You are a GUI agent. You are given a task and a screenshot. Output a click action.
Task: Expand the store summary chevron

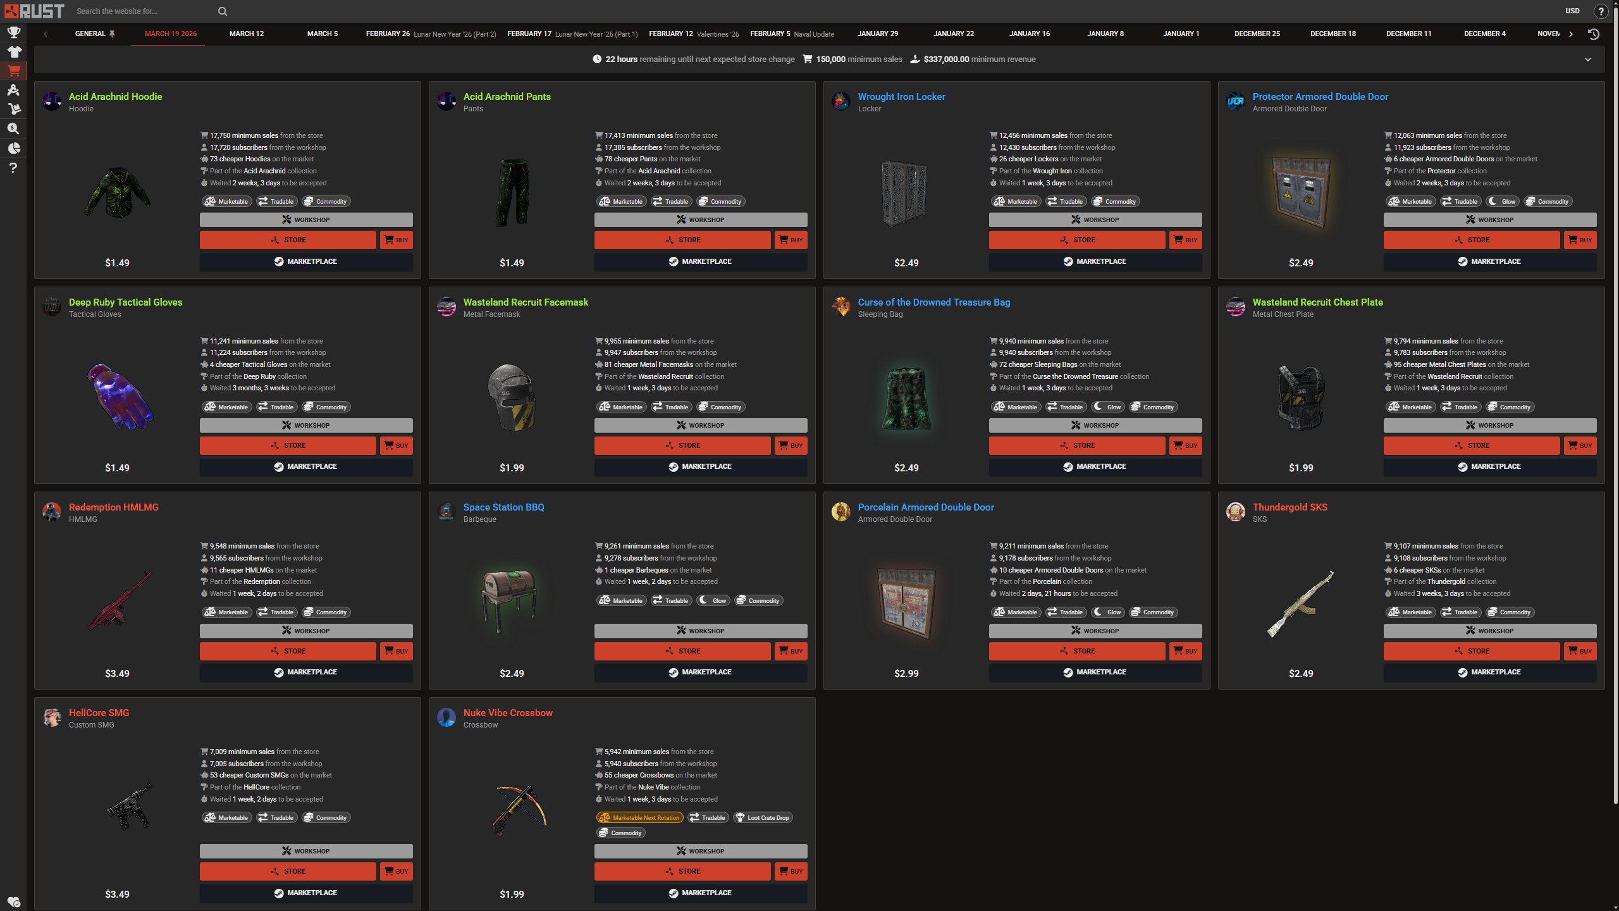pyautogui.click(x=1587, y=59)
